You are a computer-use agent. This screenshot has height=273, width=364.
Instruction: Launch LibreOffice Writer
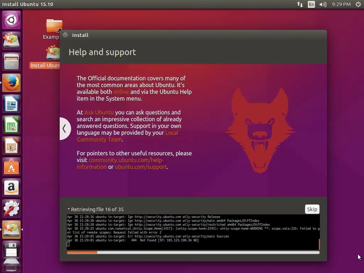tap(11, 104)
